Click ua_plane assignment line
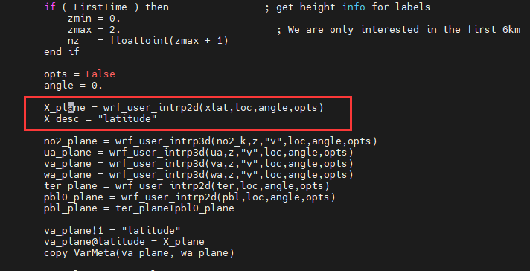 [x=199, y=153]
